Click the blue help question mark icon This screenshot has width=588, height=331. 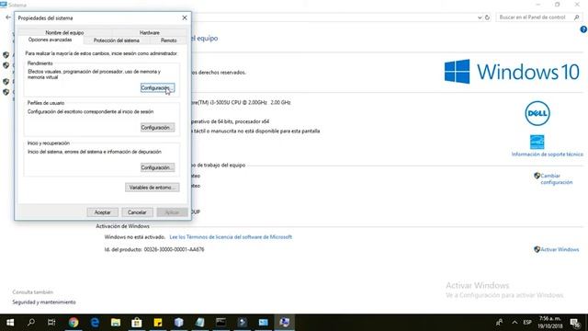583,29
